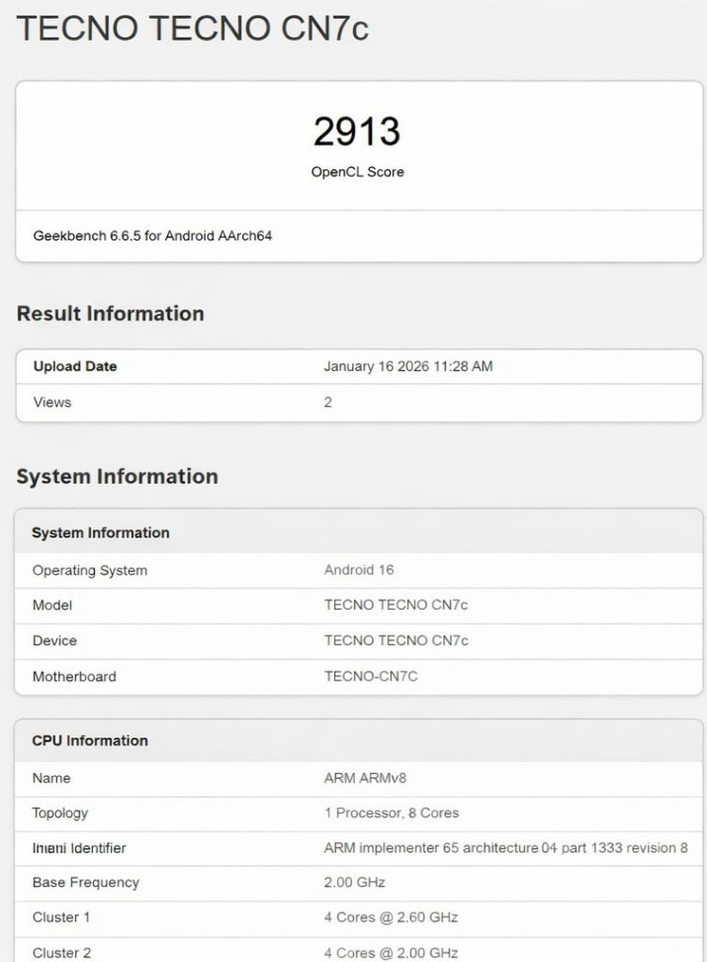707x962 pixels.
Task: Click the Cluster 1 value 4 Cores @ 2.60 GHz
Action: pyautogui.click(x=391, y=917)
